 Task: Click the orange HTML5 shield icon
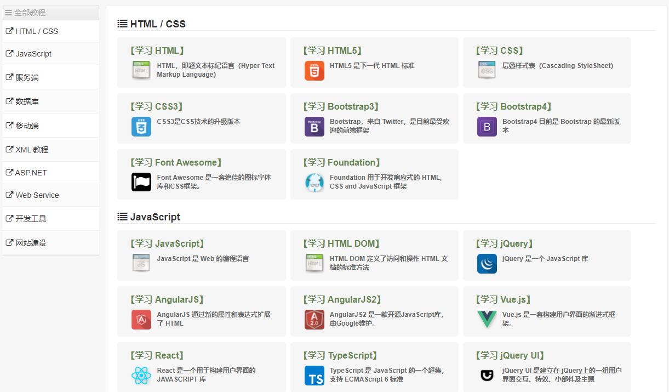point(315,70)
